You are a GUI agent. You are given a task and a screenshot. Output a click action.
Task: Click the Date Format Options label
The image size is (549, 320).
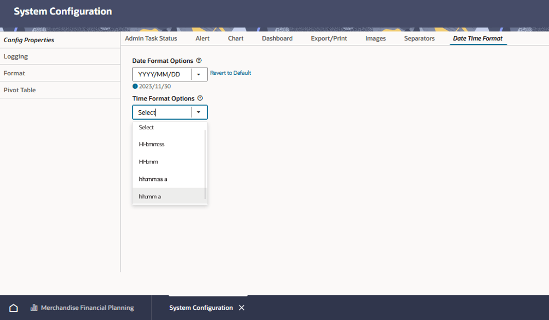tap(163, 61)
